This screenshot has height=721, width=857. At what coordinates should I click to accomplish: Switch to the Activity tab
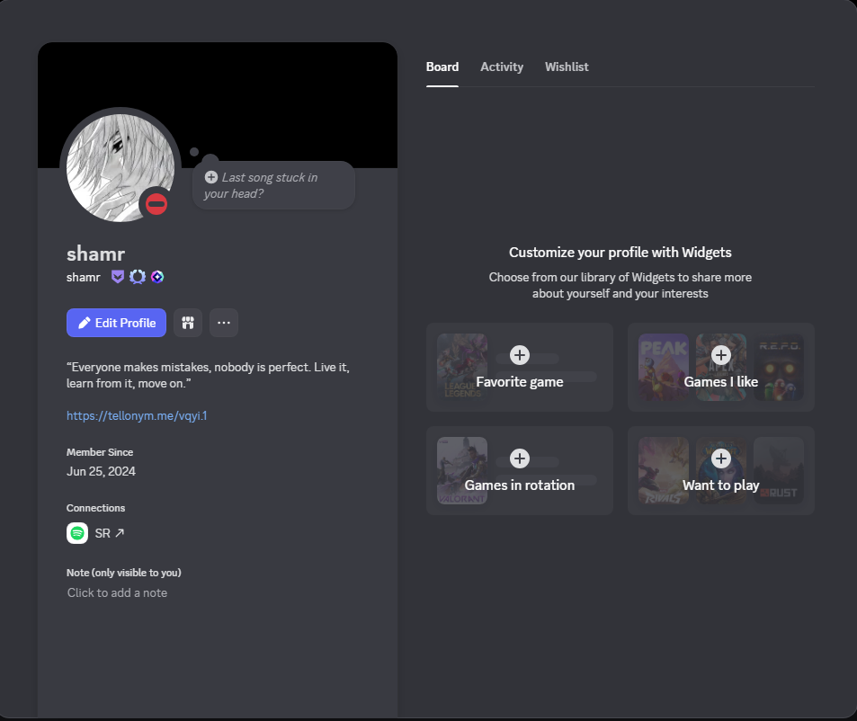coord(502,67)
